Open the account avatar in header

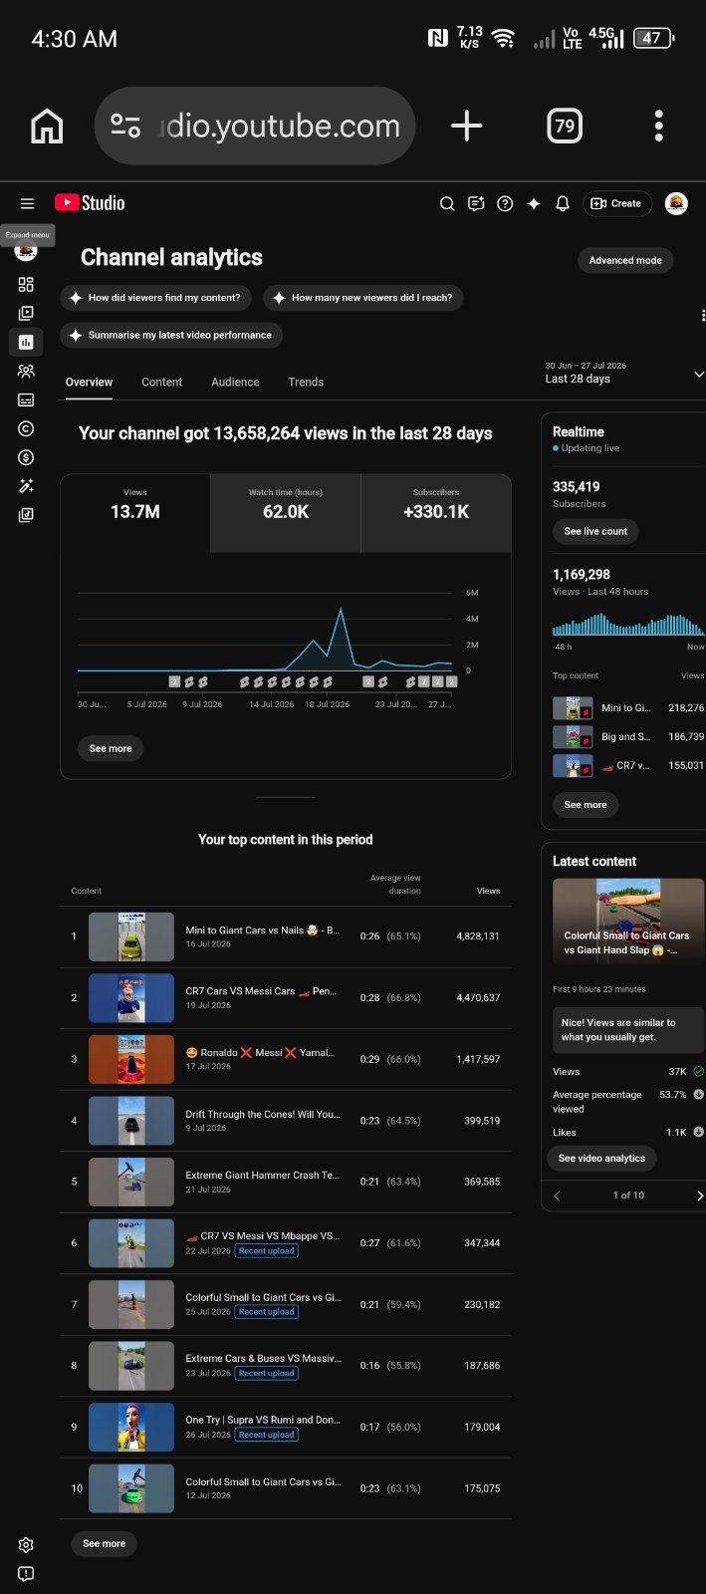pos(676,203)
